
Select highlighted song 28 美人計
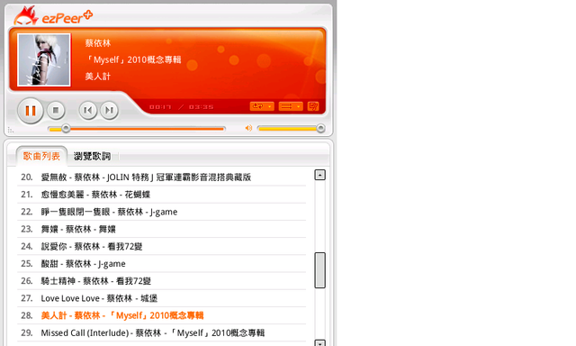click(162, 315)
